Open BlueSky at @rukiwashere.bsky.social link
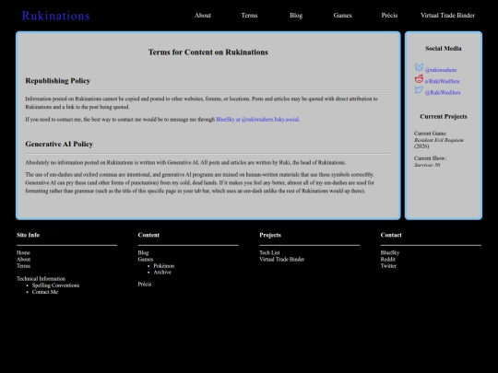The width and height of the screenshot is (498, 373). point(257,120)
